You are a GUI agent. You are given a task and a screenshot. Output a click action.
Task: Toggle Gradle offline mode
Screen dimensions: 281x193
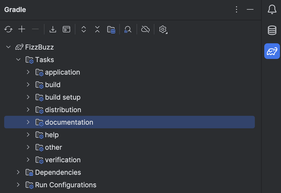point(145,29)
